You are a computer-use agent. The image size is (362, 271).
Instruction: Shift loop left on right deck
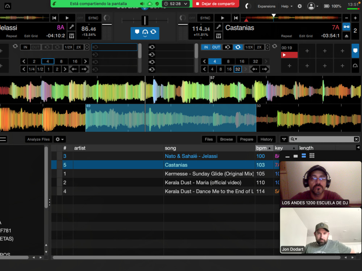[x=255, y=69]
